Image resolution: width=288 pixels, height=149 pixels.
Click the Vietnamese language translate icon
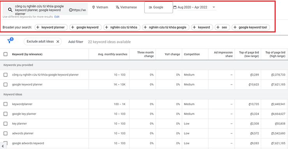pyautogui.click(x=118, y=7)
